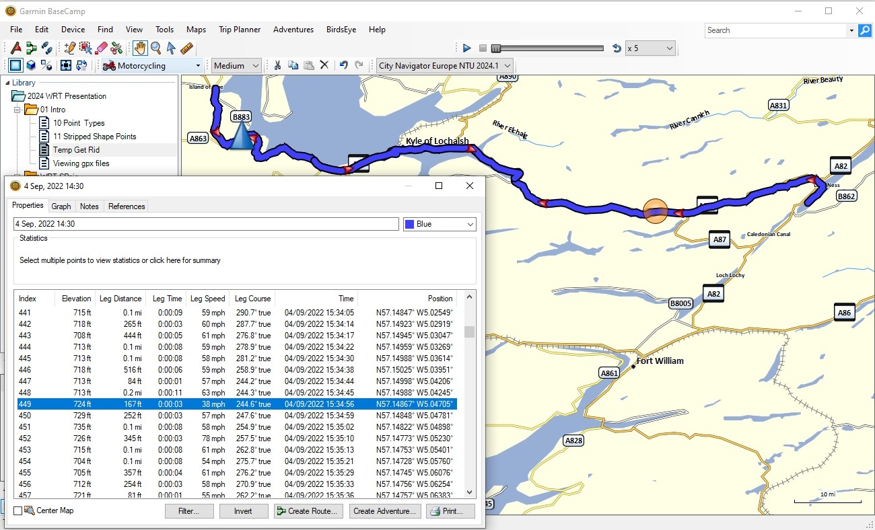This screenshot has height=530, width=875.
Task: Select 10 Point Types in library
Action: (x=79, y=123)
